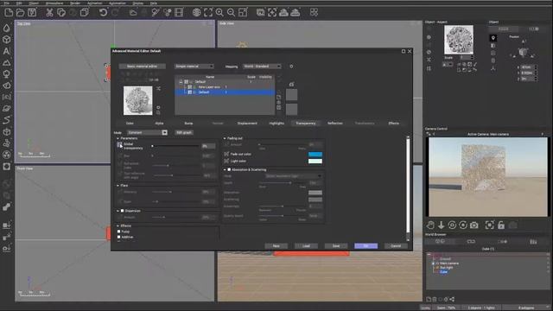
Task: Click the OK button in material editor
Action: click(365, 245)
